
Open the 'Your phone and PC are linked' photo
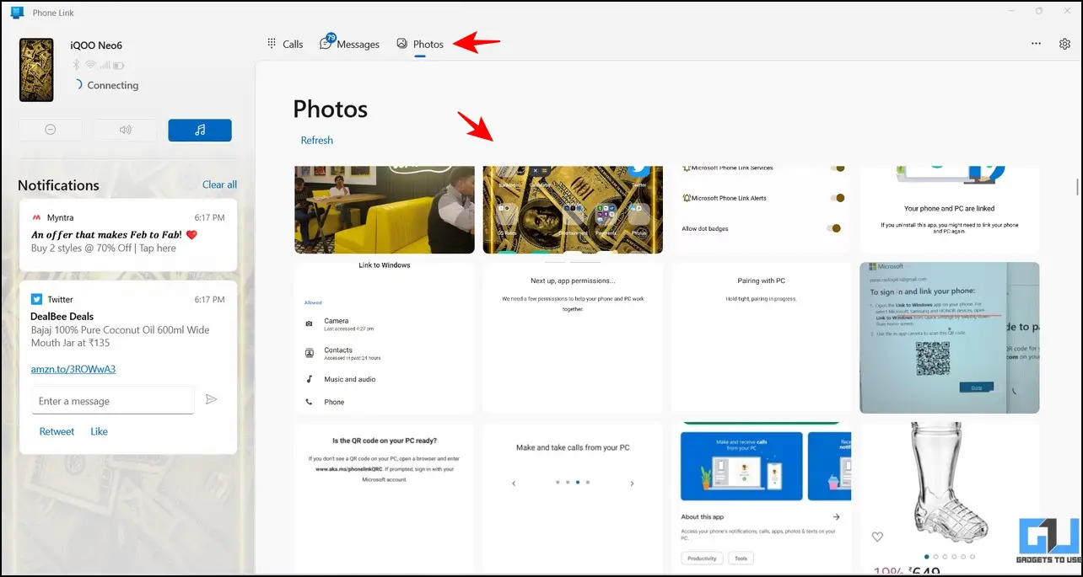[950, 210]
